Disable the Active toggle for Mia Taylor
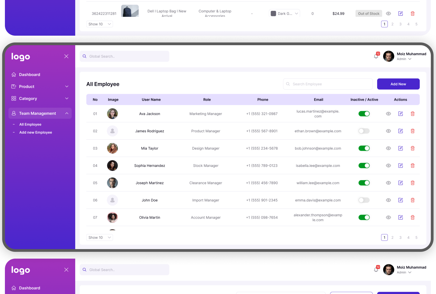This screenshot has height=294, width=436. (x=364, y=148)
